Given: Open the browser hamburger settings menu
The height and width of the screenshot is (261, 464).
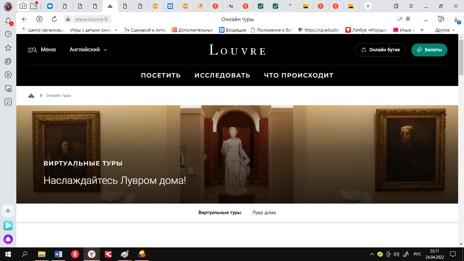Looking at the screenshot, I should coord(411,6).
